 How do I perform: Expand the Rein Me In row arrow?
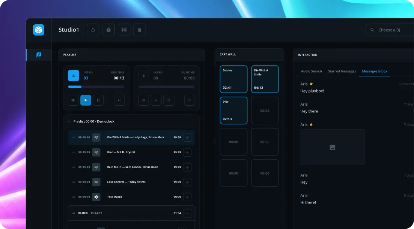(187, 167)
